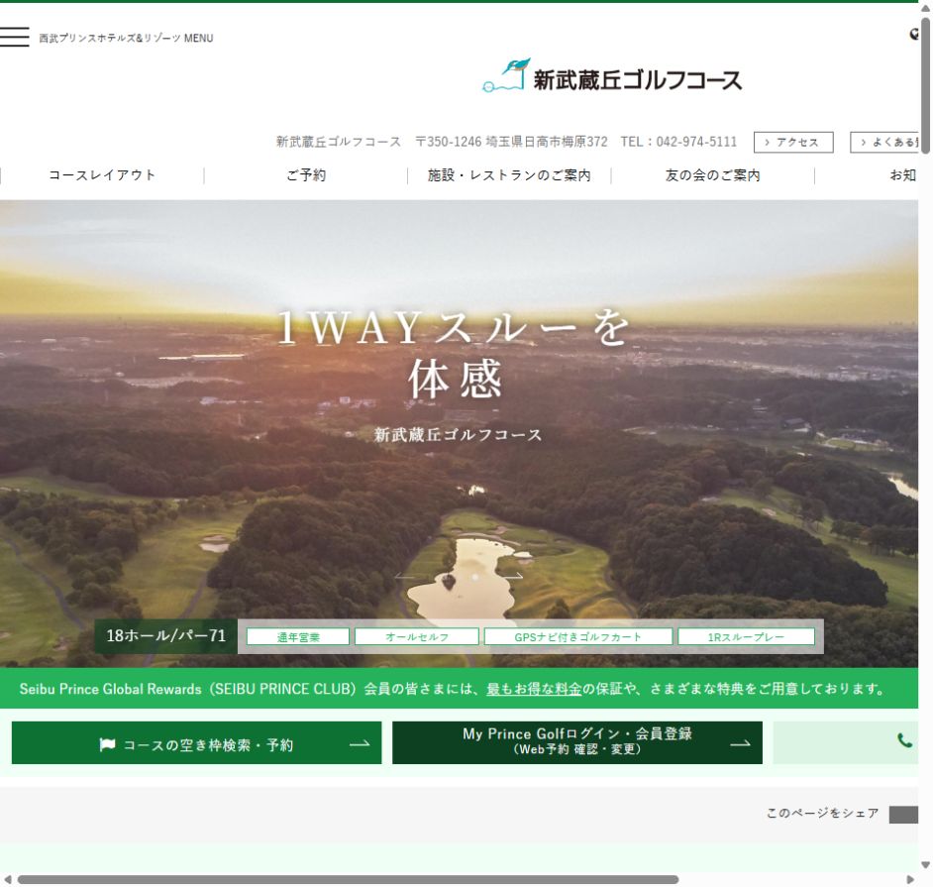Click the horizontal scrollbar thumb
Screen dimensions: 933x887
pyautogui.click(x=348, y=879)
